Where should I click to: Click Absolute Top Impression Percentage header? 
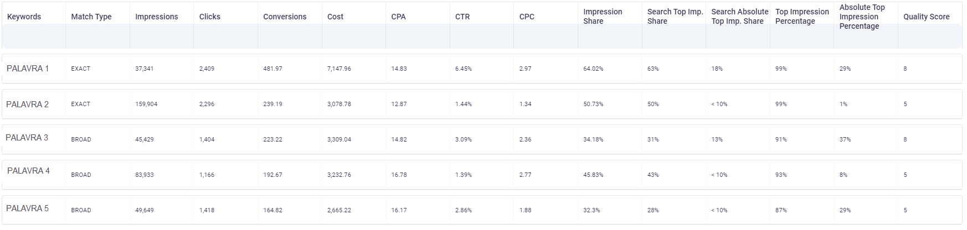(x=862, y=17)
